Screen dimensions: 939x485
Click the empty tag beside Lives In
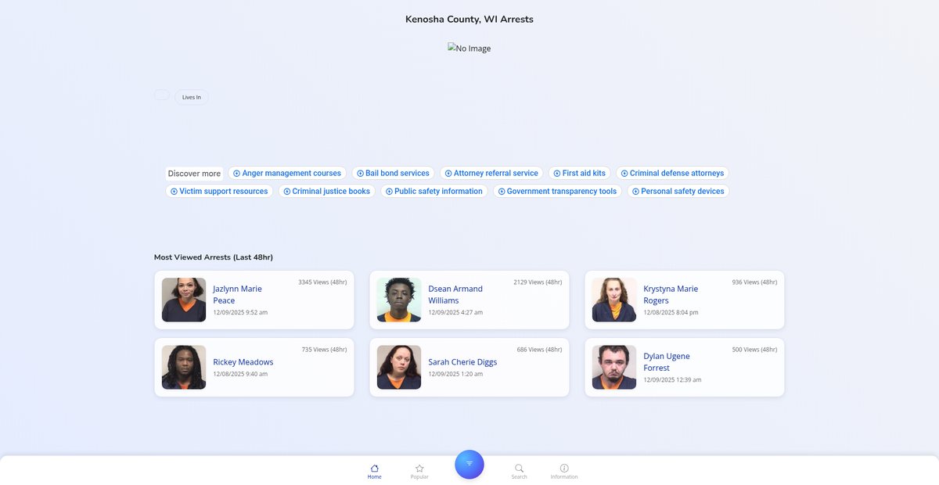(162, 95)
